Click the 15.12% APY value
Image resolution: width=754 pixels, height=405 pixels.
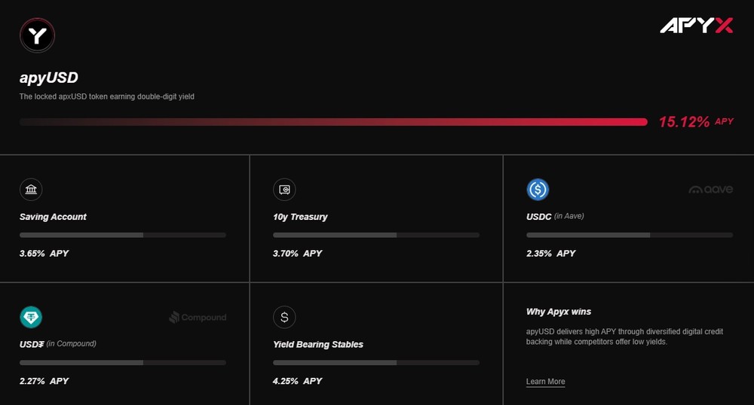696,122
